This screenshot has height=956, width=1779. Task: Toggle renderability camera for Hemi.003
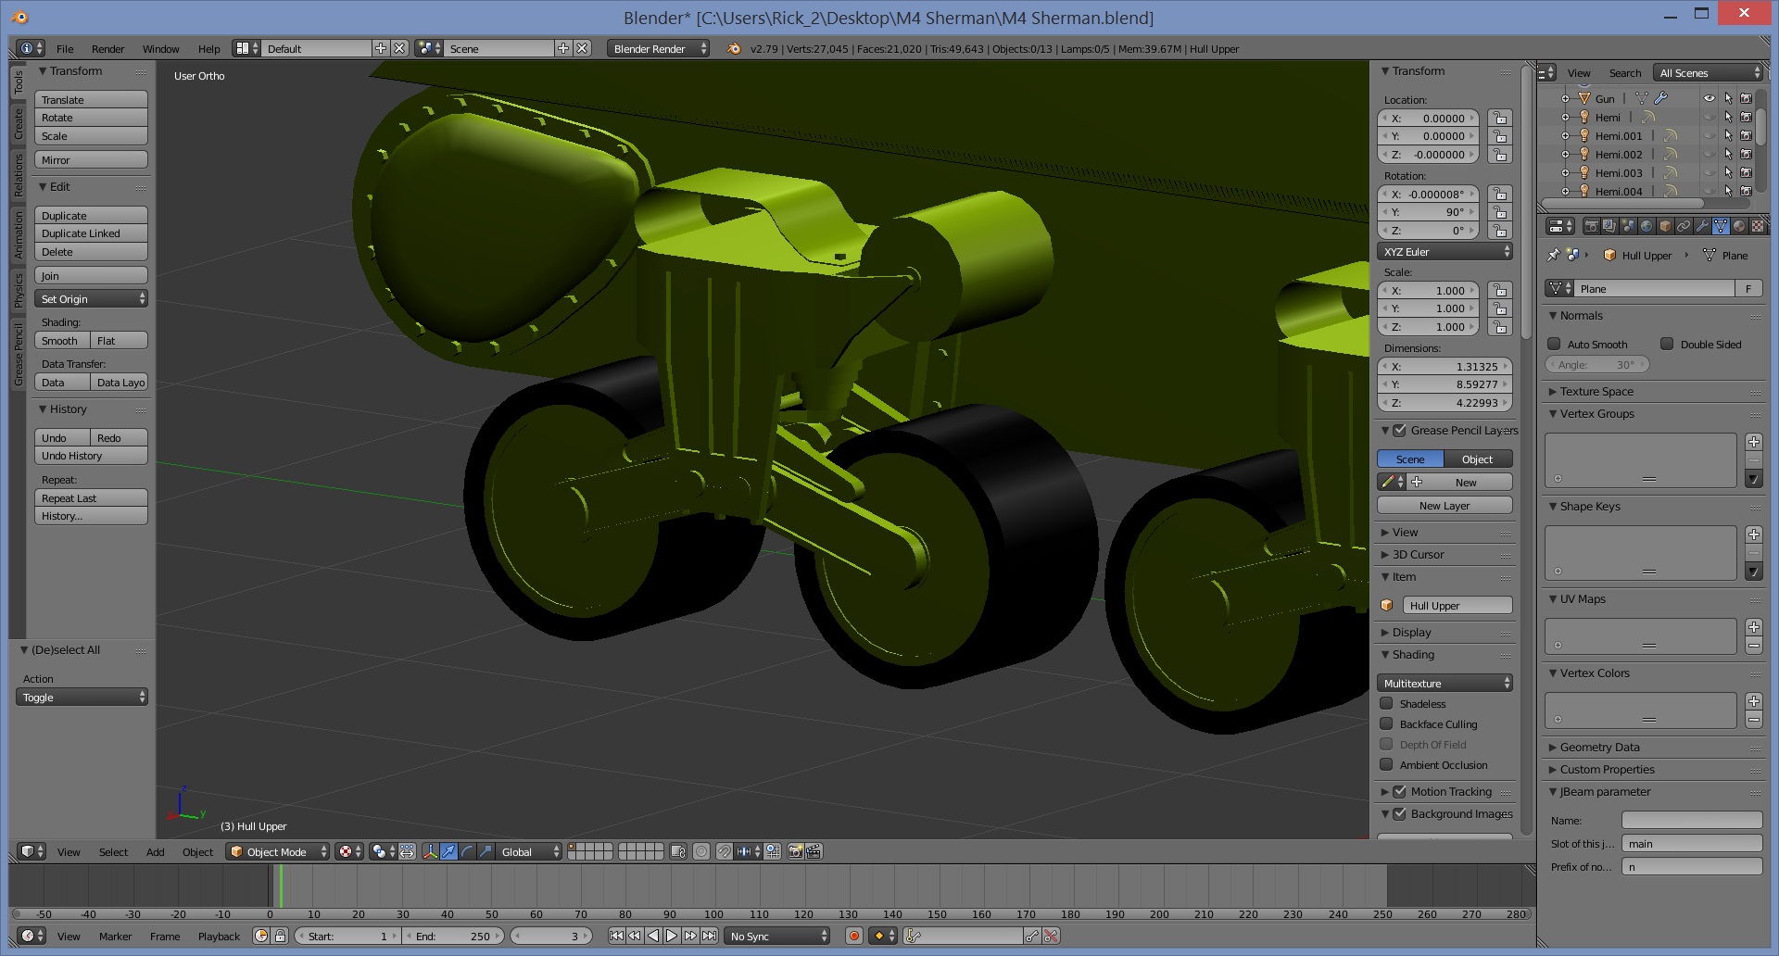(x=1747, y=172)
